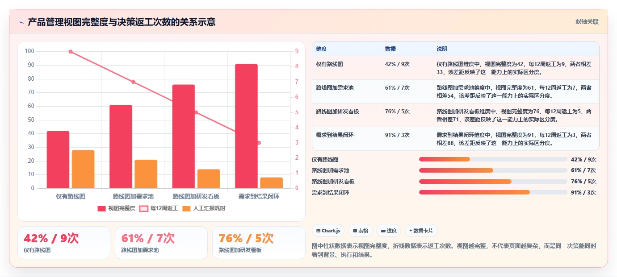Click the 仅有路线图 progress bar
The image size is (617, 277).
(x=493, y=159)
